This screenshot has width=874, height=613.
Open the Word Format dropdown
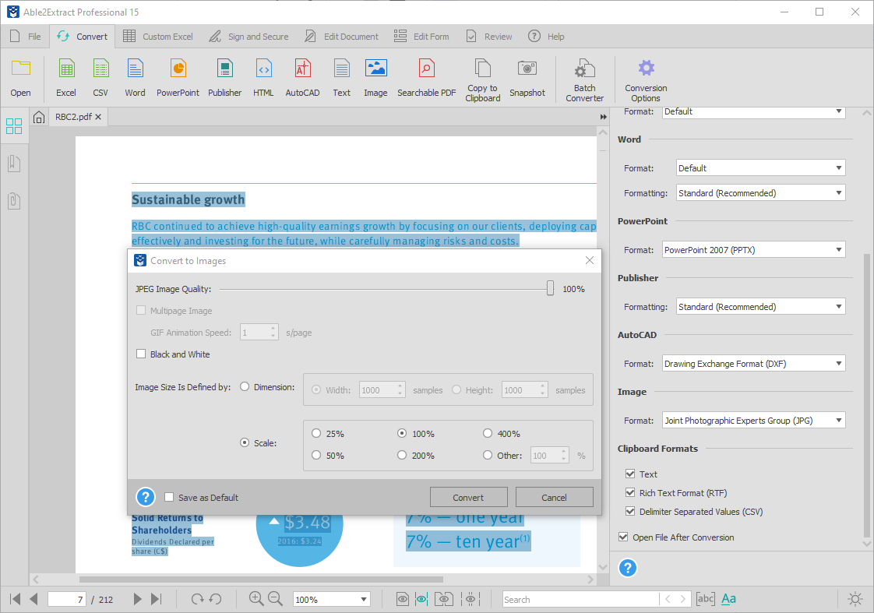pyautogui.click(x=761, y=167)
